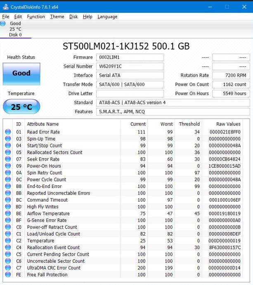The image size is (253, 285).
Task: Click the Firmware field 0002LIM1
Action: [x=130, y=57]
